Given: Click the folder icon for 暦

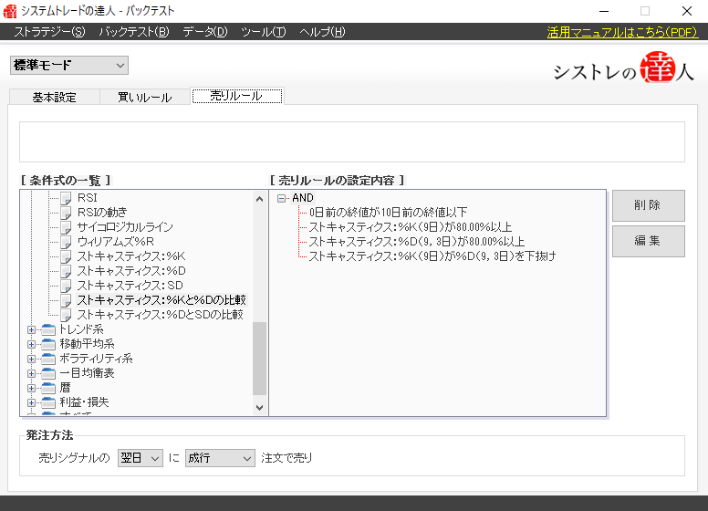Looking at the screenshot, I should pyautogui.click(x=48, y=388).
